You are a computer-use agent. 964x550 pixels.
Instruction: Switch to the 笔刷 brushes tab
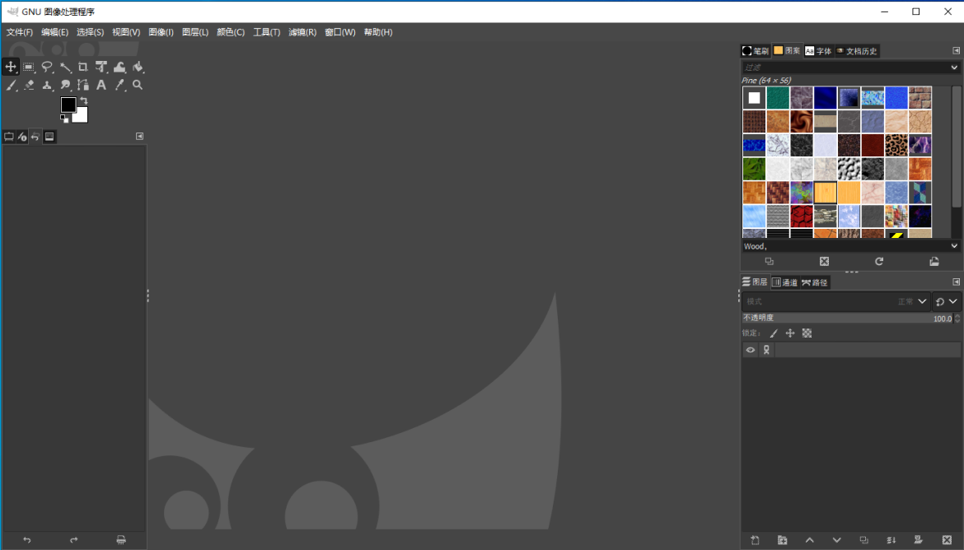tap(756, 51)
